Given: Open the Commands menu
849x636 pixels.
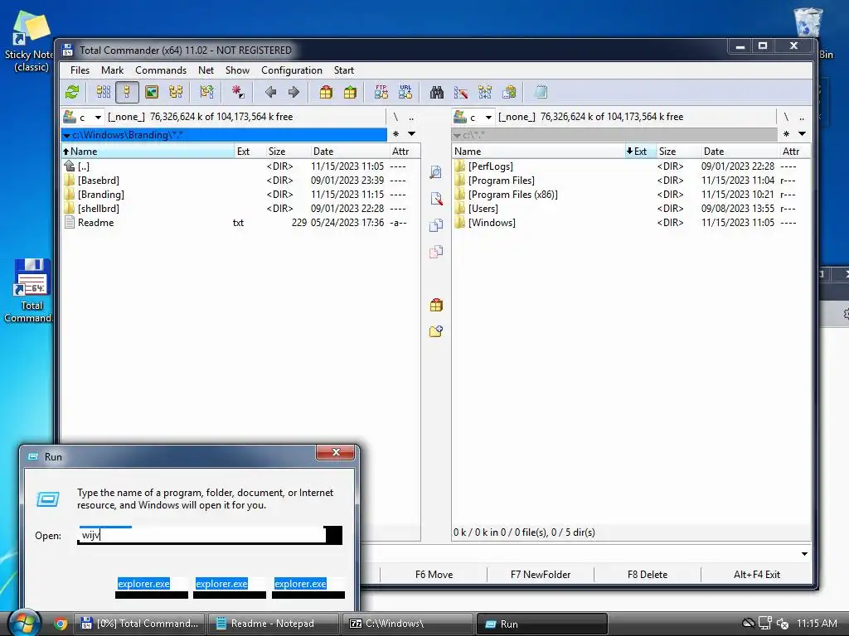Looking at the screenshot, I should 161,70.
